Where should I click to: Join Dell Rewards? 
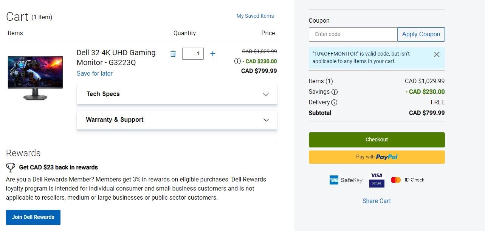tap(33, 217)
